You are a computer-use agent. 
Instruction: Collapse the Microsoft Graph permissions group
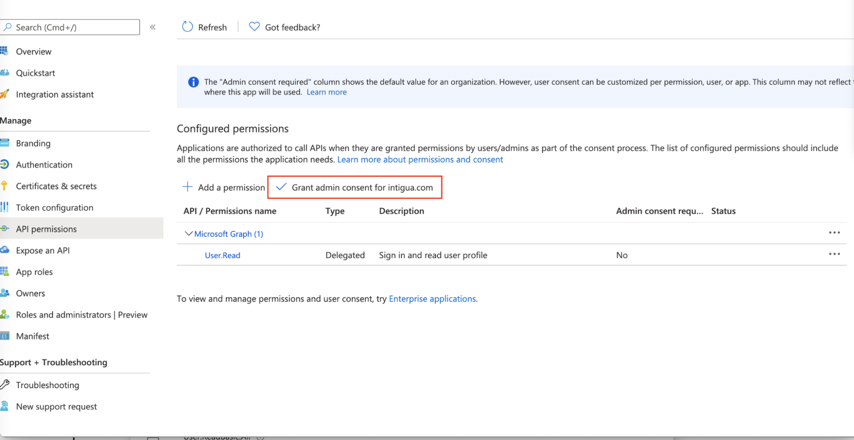[188, 234]
